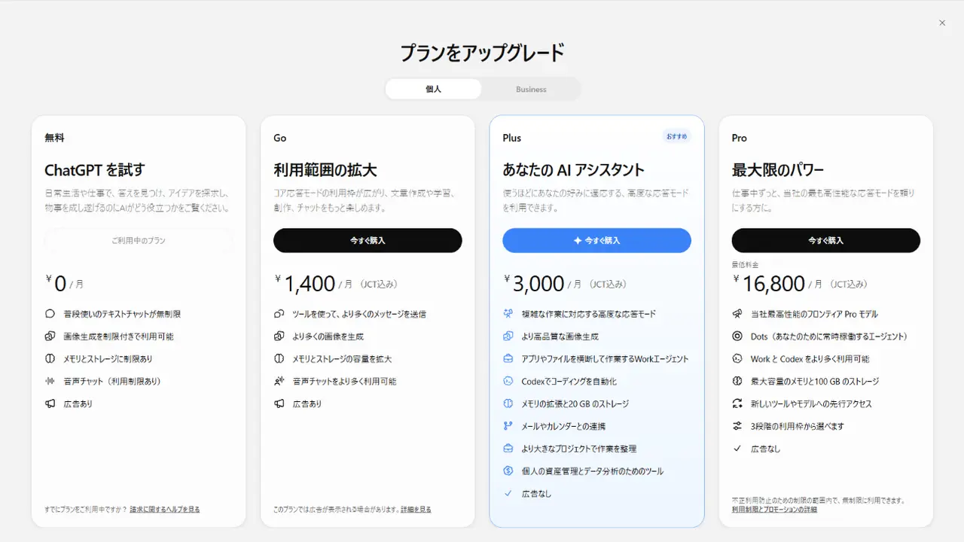
Task: Click the storage icon beside 最大容量のメモリと100 GB のストレージ
Action: click(x=737, y=382)
